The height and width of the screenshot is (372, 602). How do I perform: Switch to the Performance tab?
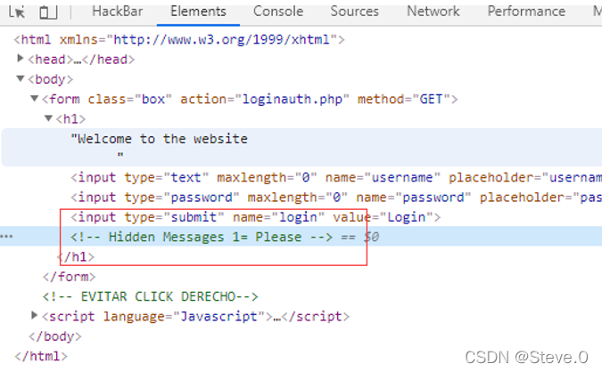(x=526, y=11)
